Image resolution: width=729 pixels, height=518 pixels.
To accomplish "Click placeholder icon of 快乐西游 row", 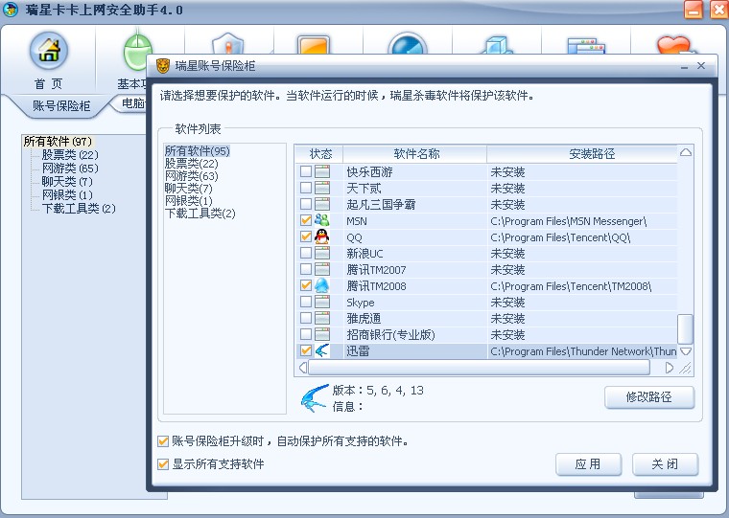I will [321, 171].
